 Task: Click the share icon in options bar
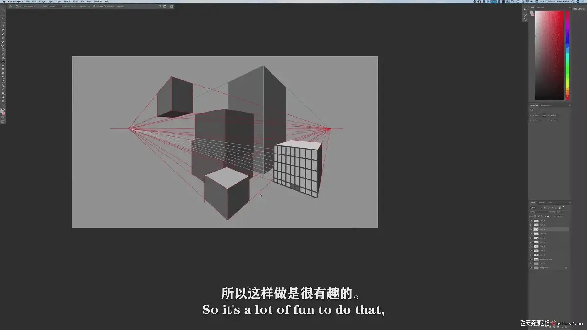coord(172,6)
